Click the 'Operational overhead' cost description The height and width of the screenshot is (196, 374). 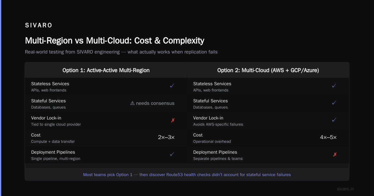pos(212,142)
